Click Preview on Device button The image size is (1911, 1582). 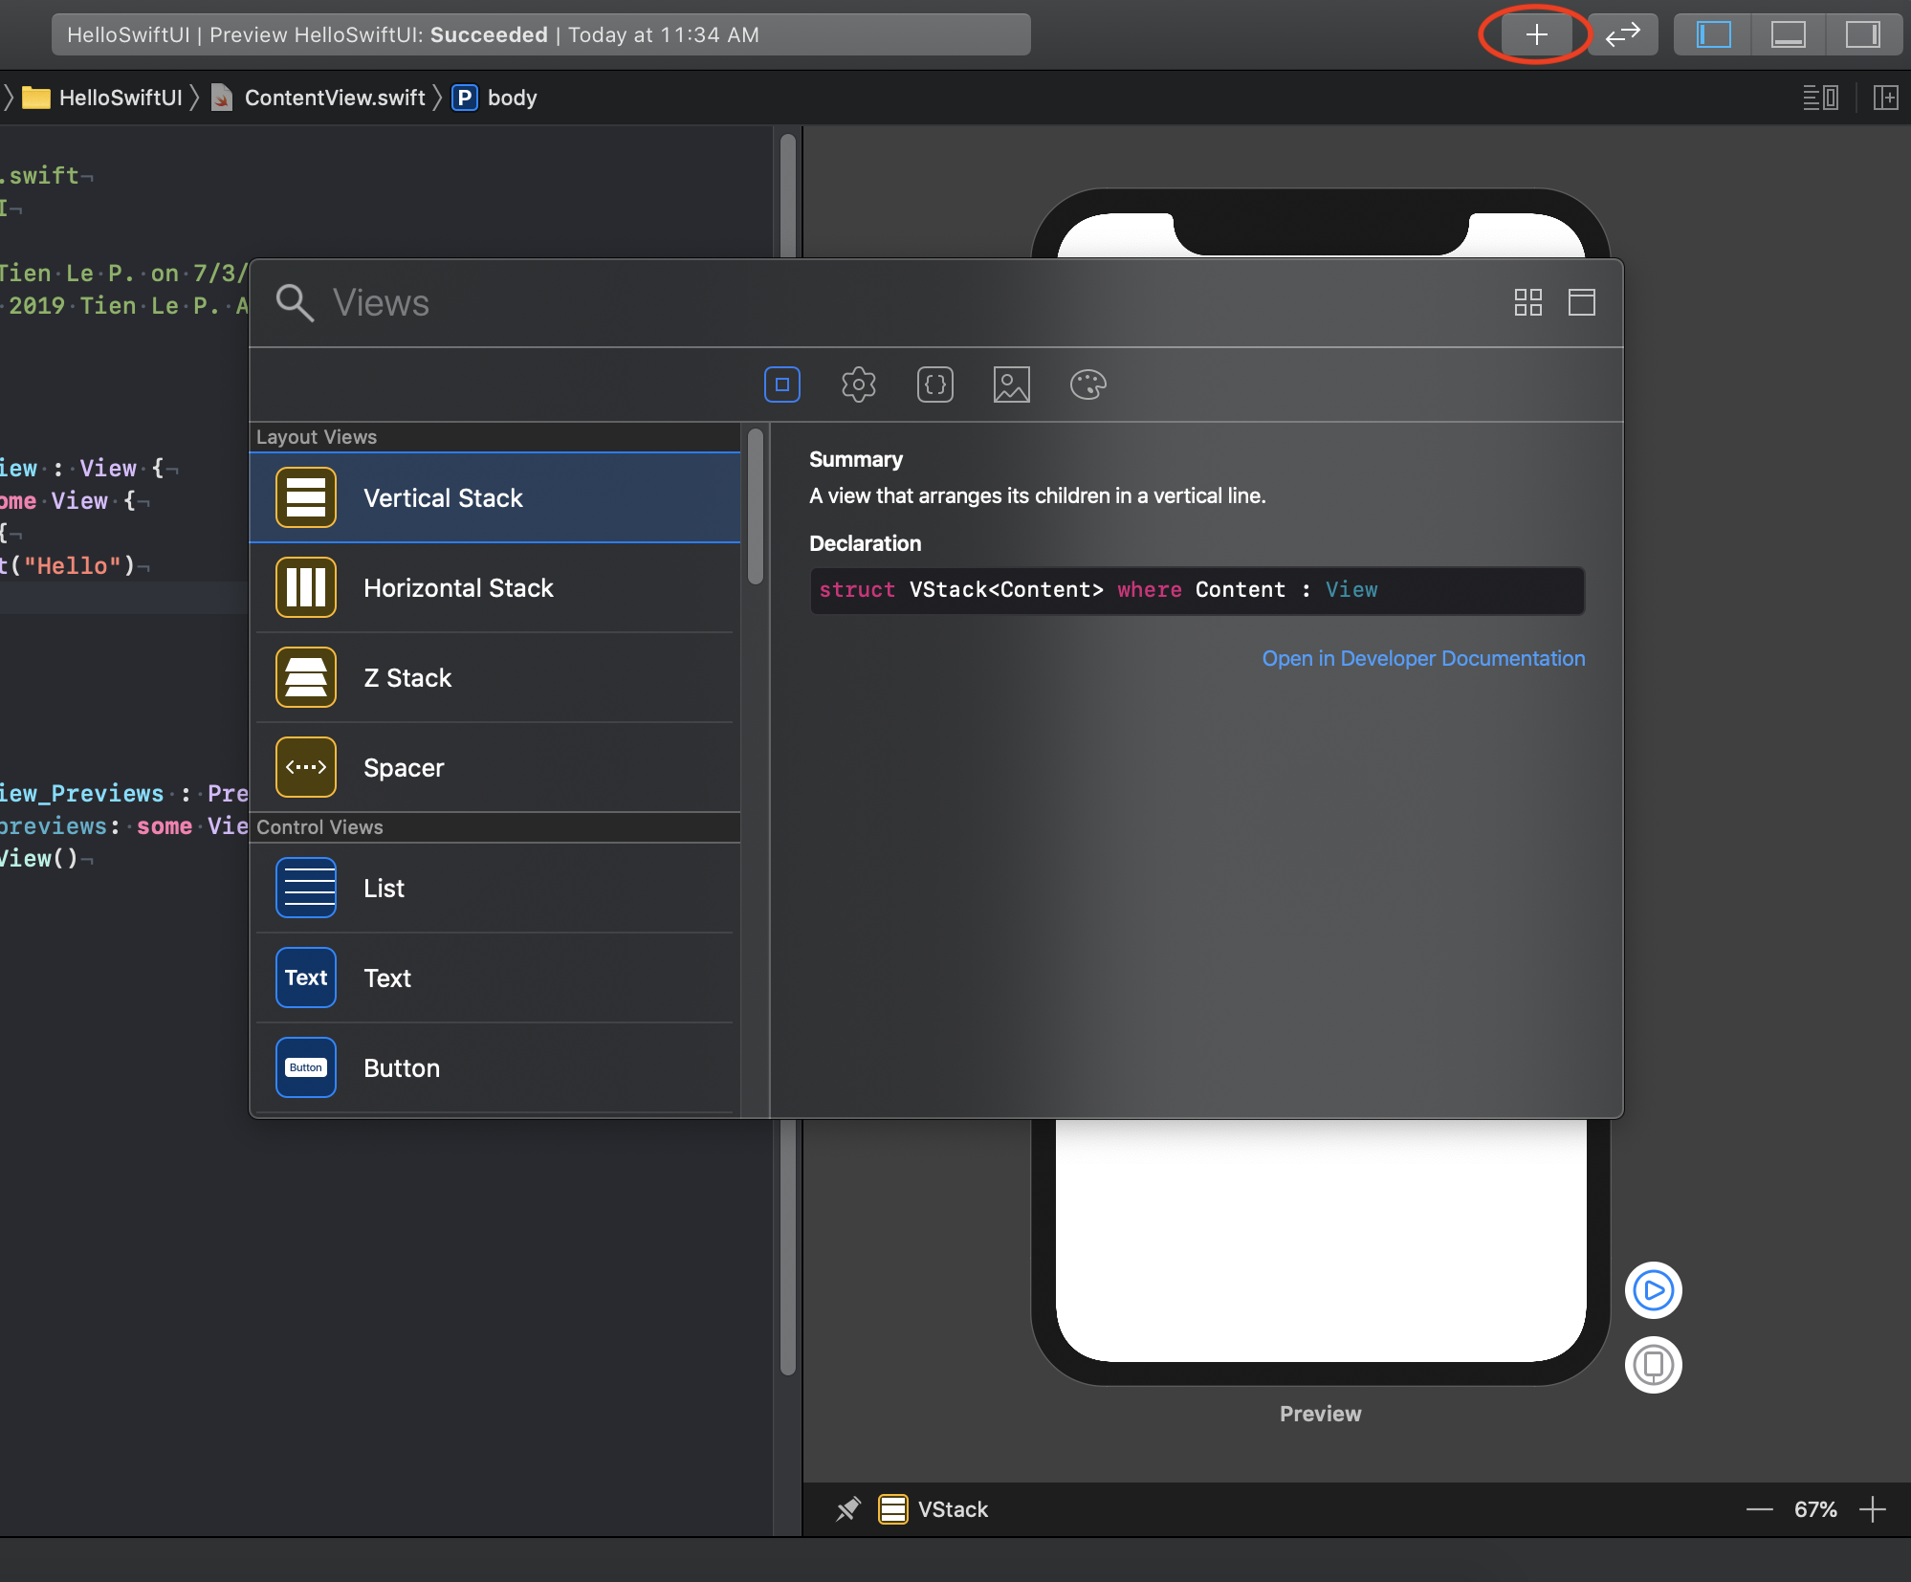coord(1654,1365)
